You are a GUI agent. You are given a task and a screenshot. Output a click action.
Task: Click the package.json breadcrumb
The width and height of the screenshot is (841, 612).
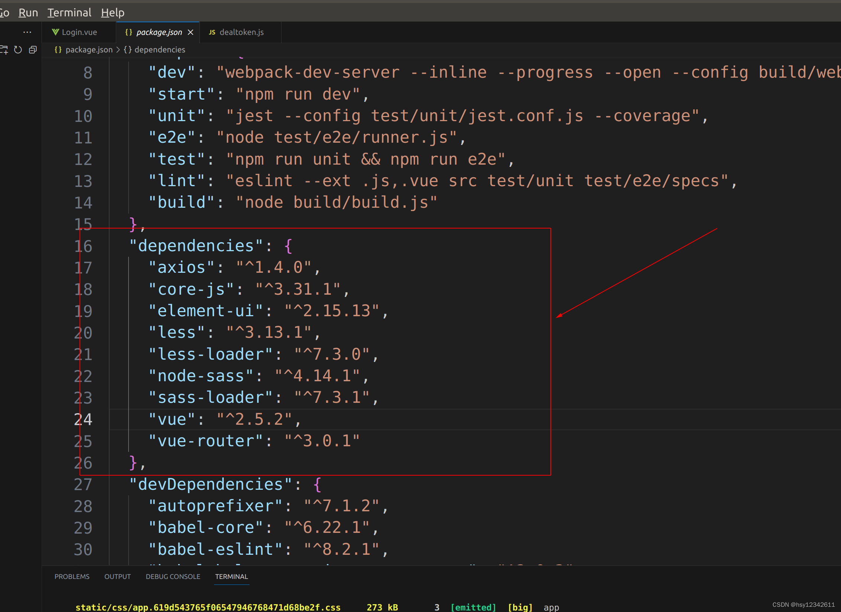tap(89, 50)
